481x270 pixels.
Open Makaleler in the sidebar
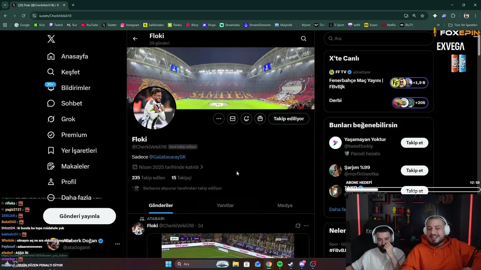pos(68,166)
